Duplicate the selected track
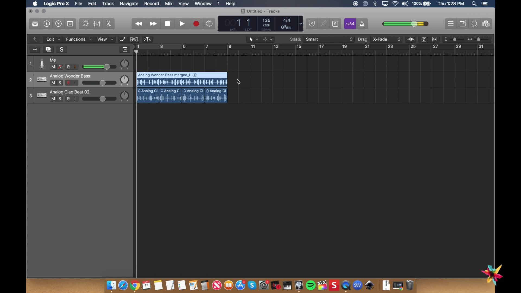The height and width of the screenshot is (293, 521). coord(48,49)
